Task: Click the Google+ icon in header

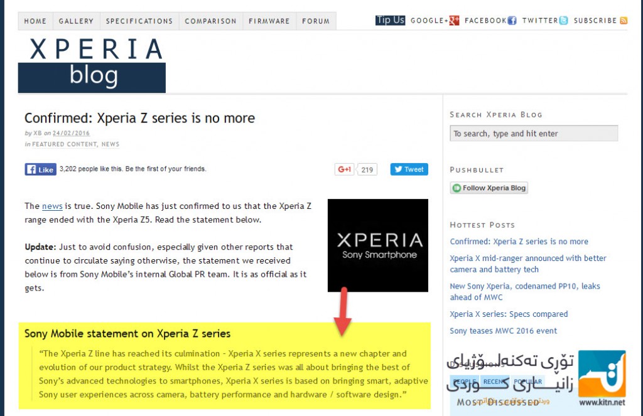Action: point(454,21)
